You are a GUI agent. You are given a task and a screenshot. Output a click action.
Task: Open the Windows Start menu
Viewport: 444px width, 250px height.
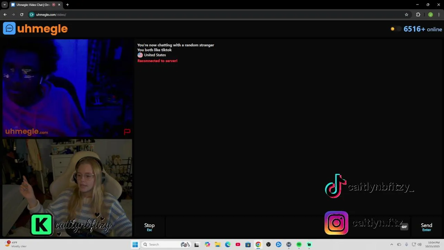(x=135, y=244)
